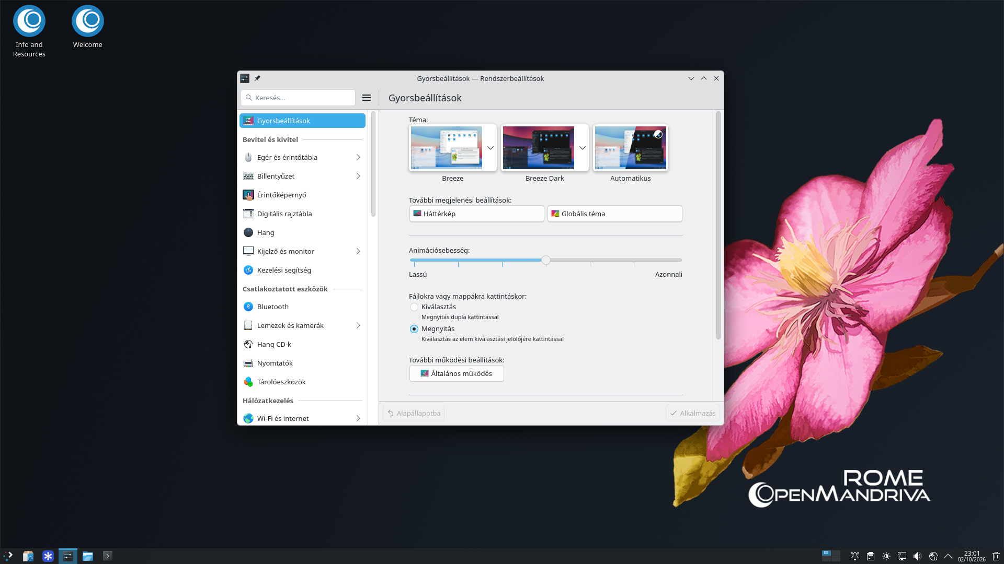Click the clock in the taskbar
The width and height of the screenshot is (1004, 564).
tap(972, 556)
